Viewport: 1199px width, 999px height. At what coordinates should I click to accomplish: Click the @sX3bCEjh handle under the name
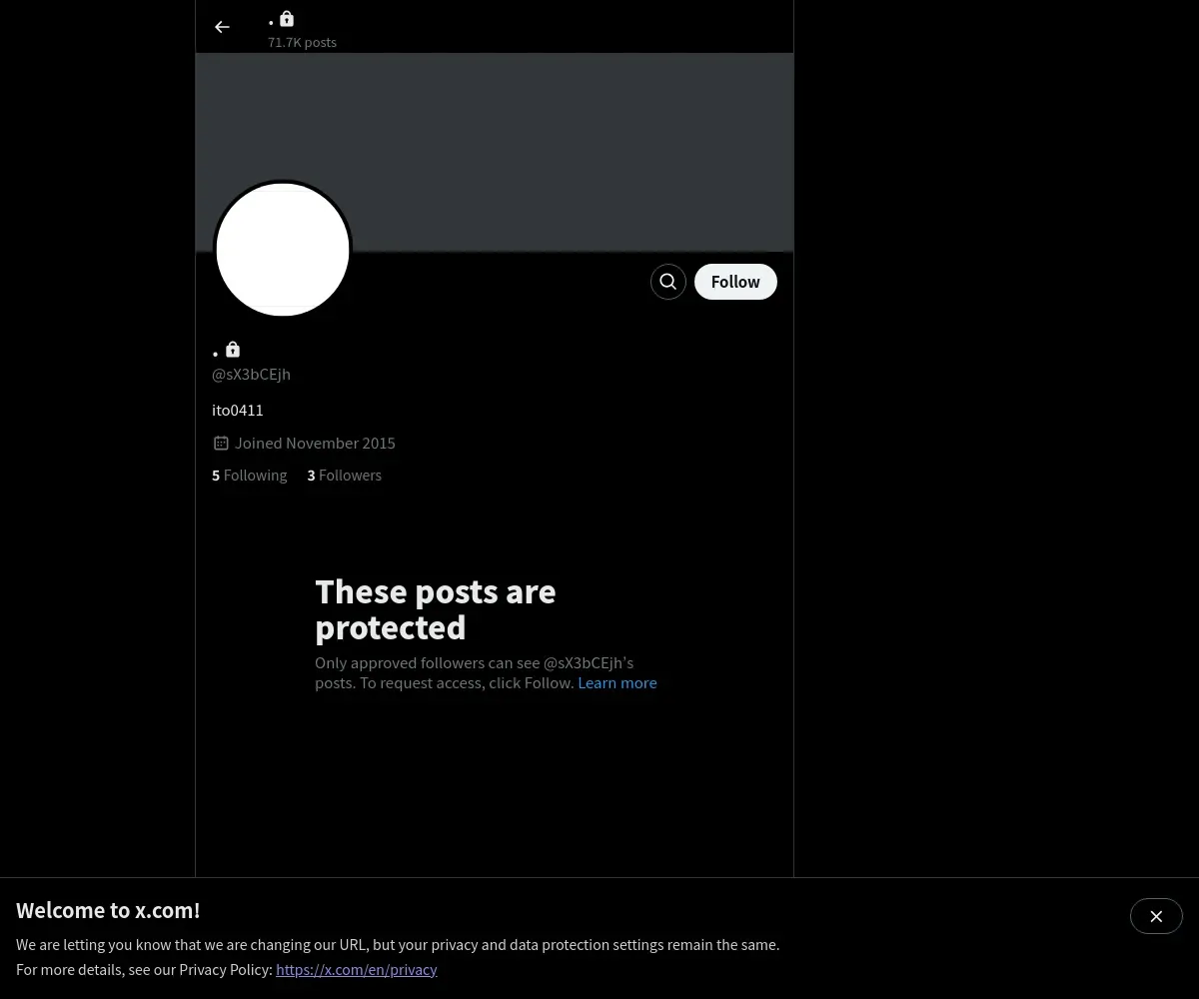tap(252, 375)
